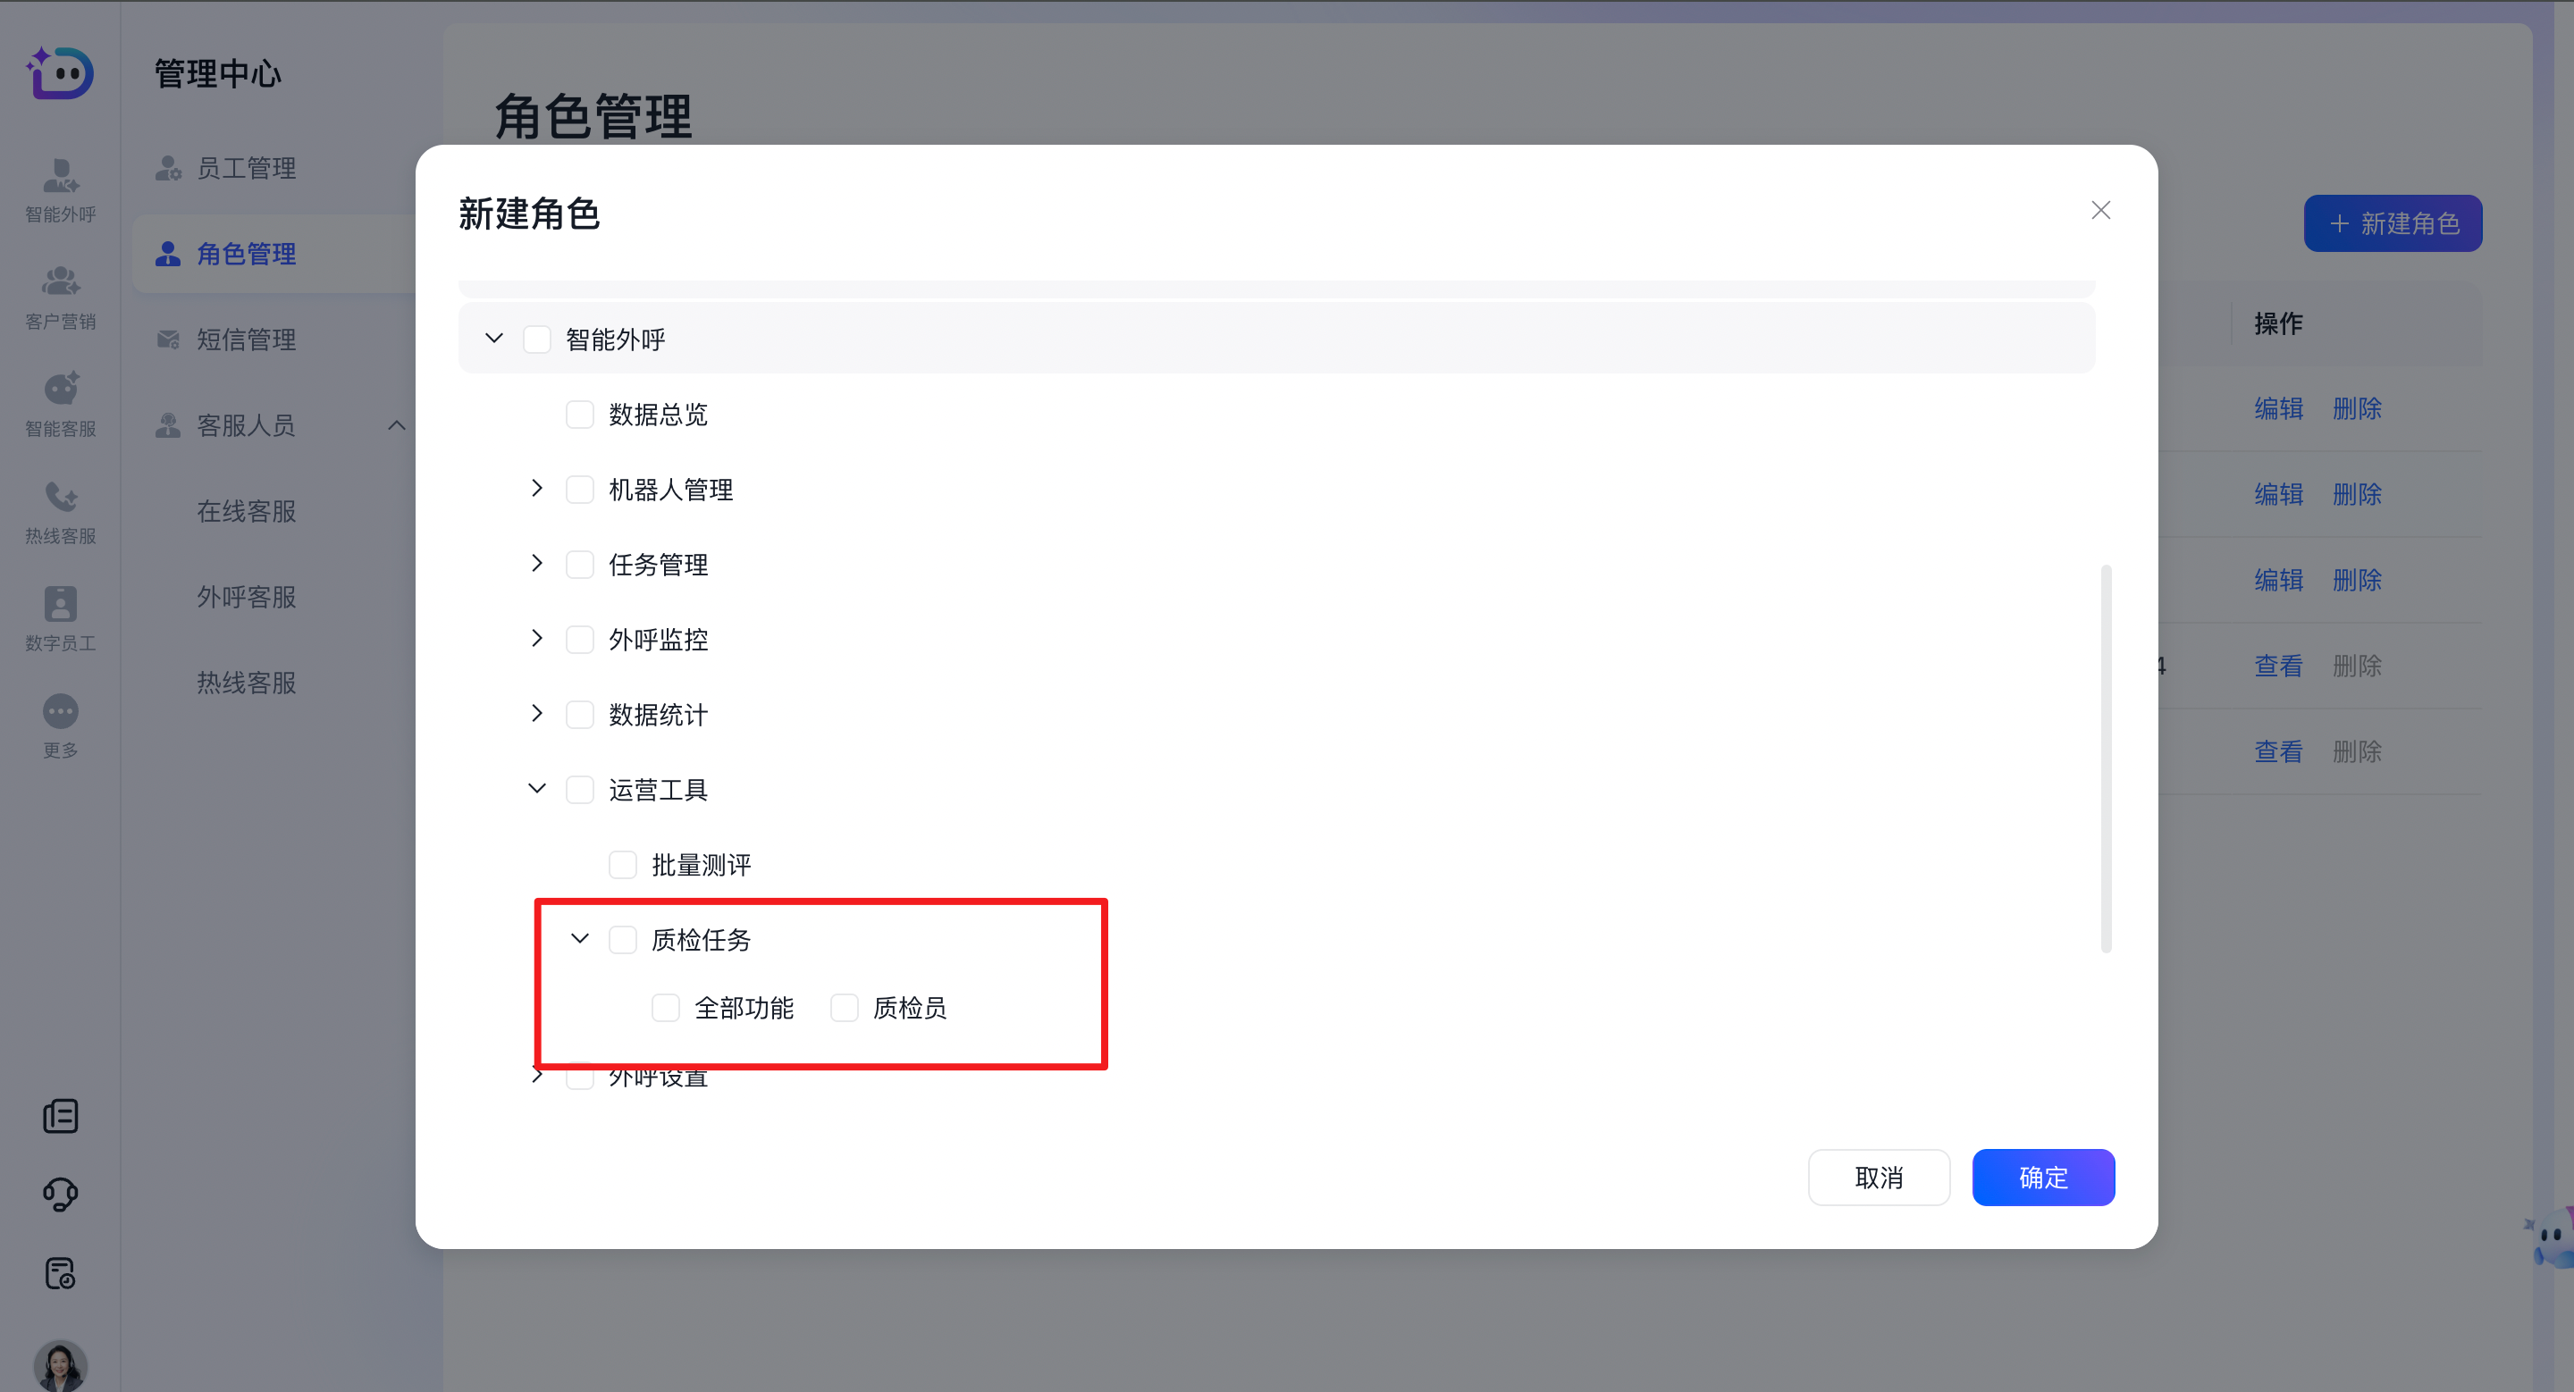Open 智能外呼 module in left sidebar

(x=60, y=189)
